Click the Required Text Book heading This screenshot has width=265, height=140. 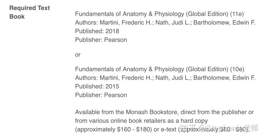(29, 12)
